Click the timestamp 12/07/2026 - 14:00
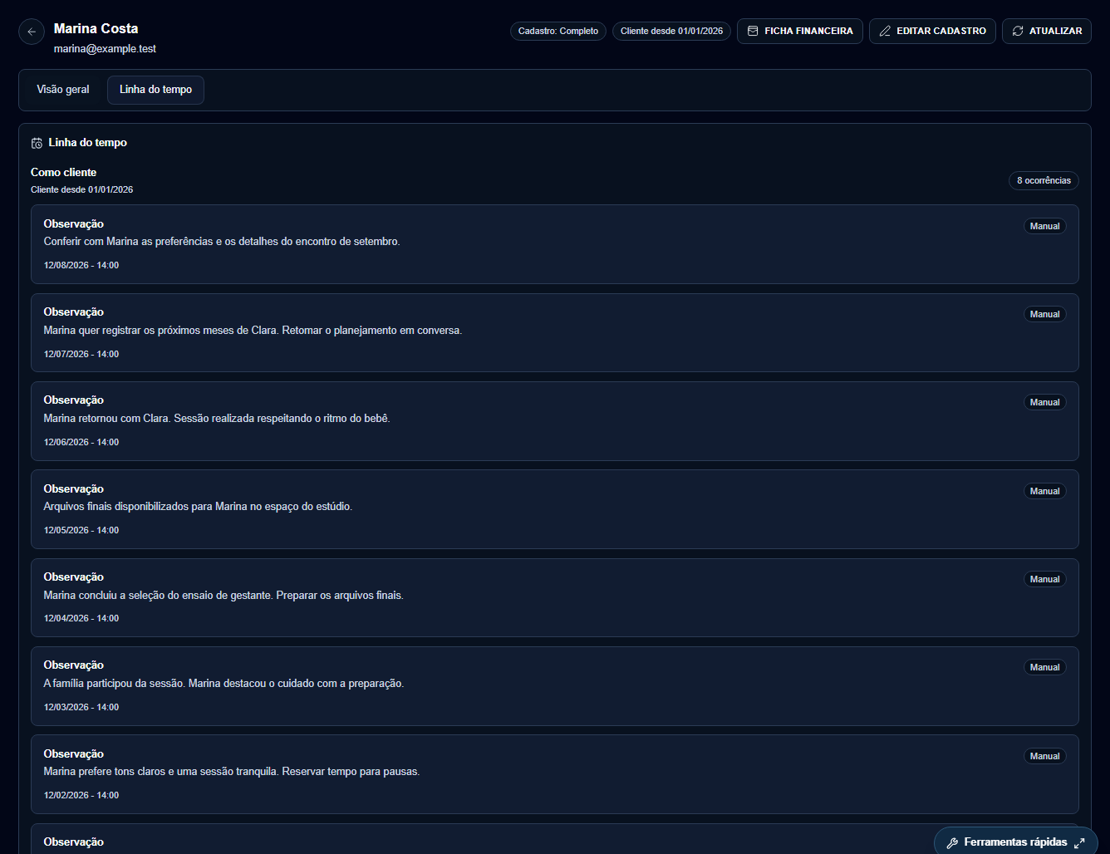Viewport: 1110px width, 854px height. (x=81, y=354)
